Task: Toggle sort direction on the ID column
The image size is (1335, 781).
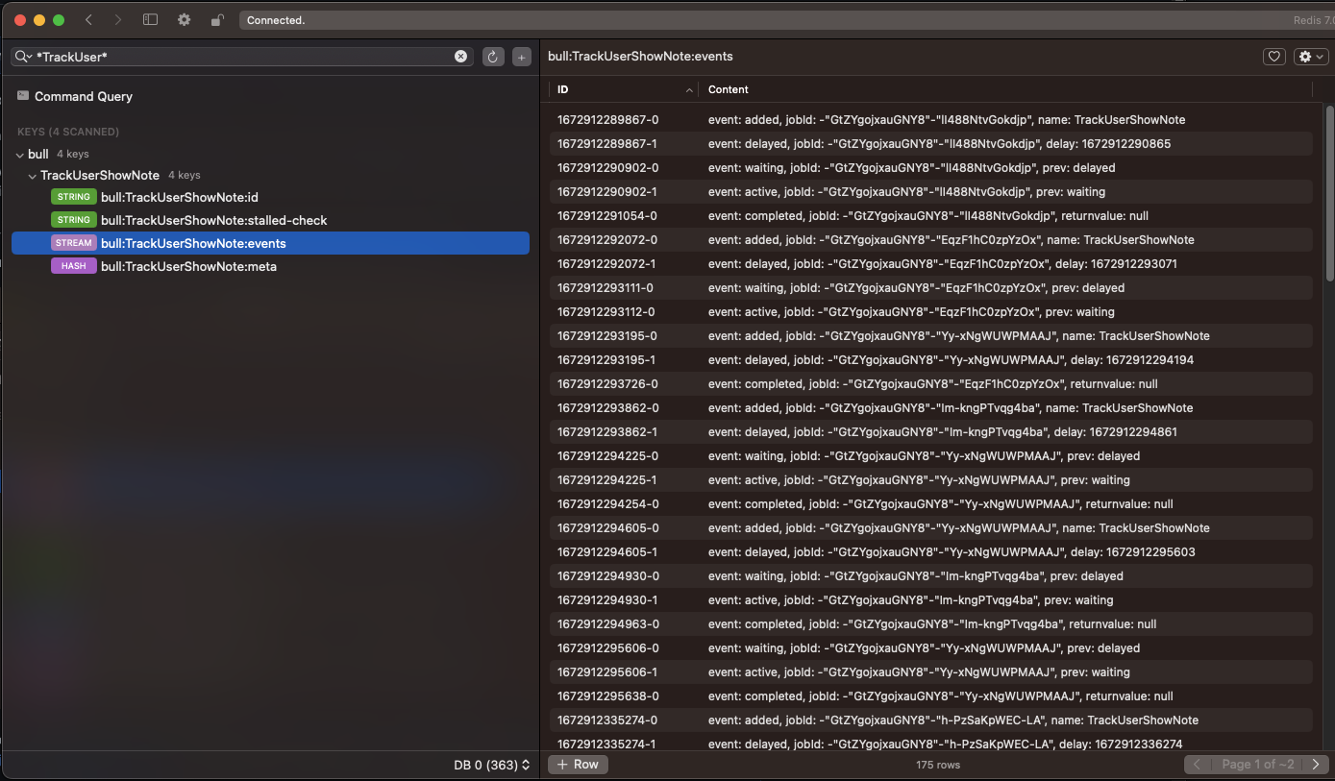Action: point(688,89)
